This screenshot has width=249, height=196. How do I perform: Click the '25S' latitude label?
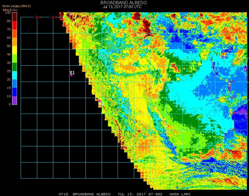click(233, 130)
